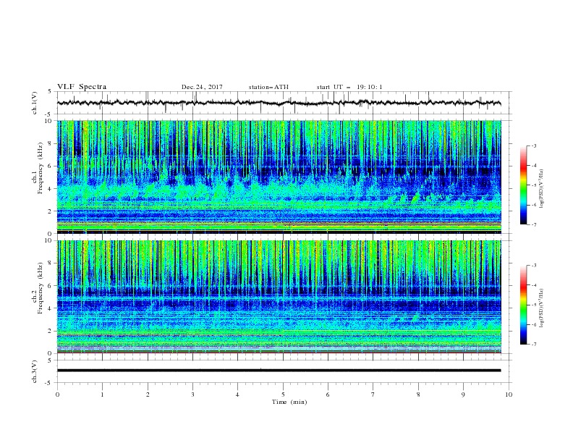Click the ch.3 flat black waveform trace
The image size is (573, 443).
(279, 371)
